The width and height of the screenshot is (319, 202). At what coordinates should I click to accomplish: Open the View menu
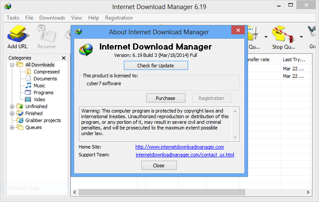coord(76,18)
